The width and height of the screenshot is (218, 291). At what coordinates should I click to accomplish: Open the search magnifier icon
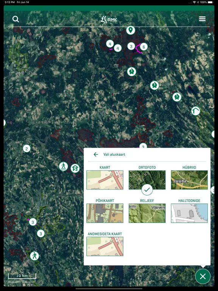coord(16,19)
